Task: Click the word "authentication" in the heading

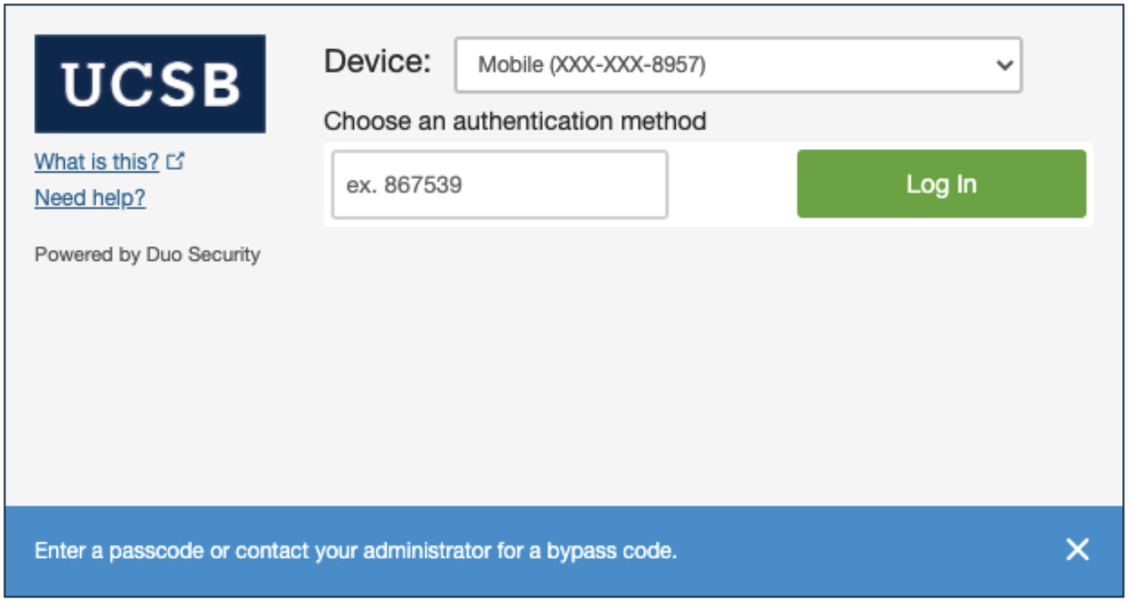Action: pos(532,121)
